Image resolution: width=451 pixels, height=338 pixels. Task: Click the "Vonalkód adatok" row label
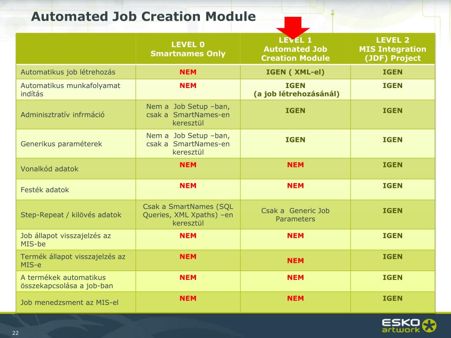[x=49, y=169]
